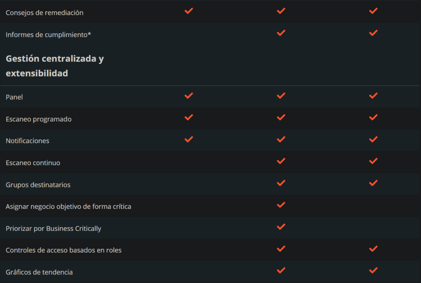Click last-column checkmark in the Panel row
Image resolution: width=421 pixels, height=283 pixels.
click(373, 96)
